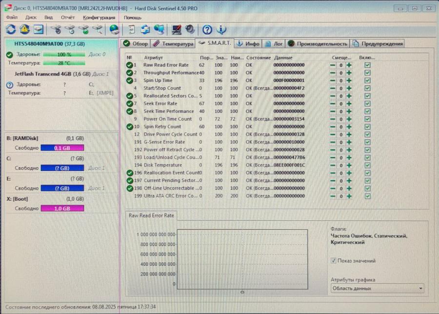This screenshot has height=314, width=439.
Task: Click the blue question mark help icon
Action: (x=207, y=29)
